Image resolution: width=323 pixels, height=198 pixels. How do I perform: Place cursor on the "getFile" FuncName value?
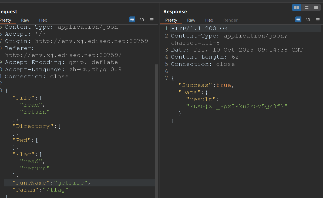click(x=71, y=183)
